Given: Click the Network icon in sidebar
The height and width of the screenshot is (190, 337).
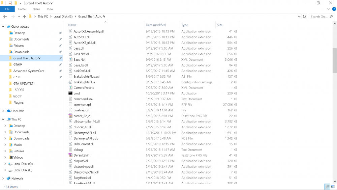Looking at the screenshot, I should (x=9, y=179).
